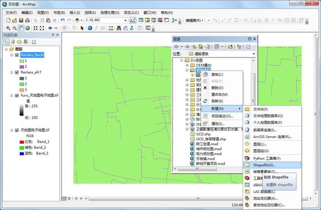Click orange swatch for Reclass_afr7 value 3
Image resolution: width=321 pixels, height=210 pixels.
click(22, 90)
